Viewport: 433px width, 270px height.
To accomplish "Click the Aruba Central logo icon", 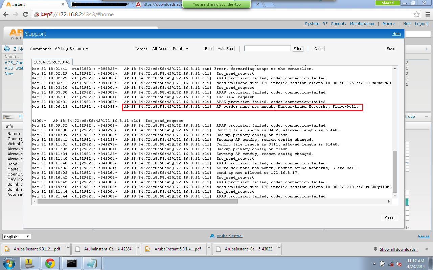I will tap(212, 236).
